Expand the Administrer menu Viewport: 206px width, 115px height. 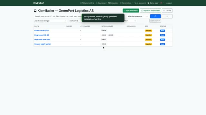click(126, 3)
